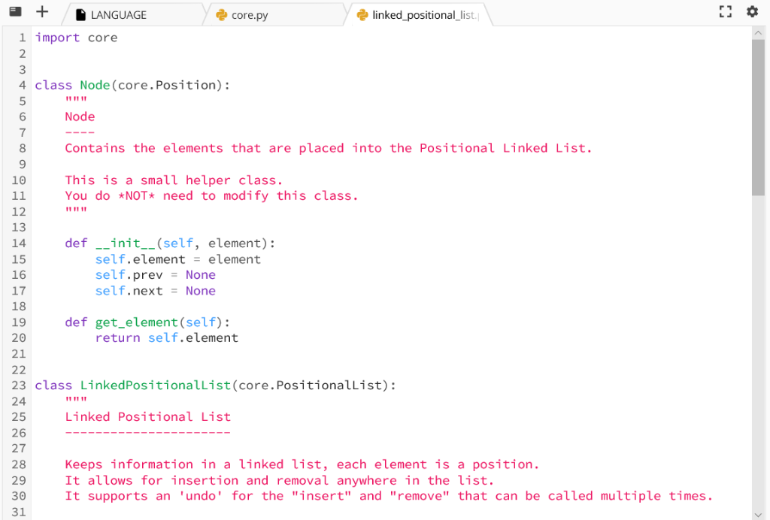The height and width of the screenshot is (520, 770).
Task: Click the plus icon to add a tab
Action: tap(41, 11)
